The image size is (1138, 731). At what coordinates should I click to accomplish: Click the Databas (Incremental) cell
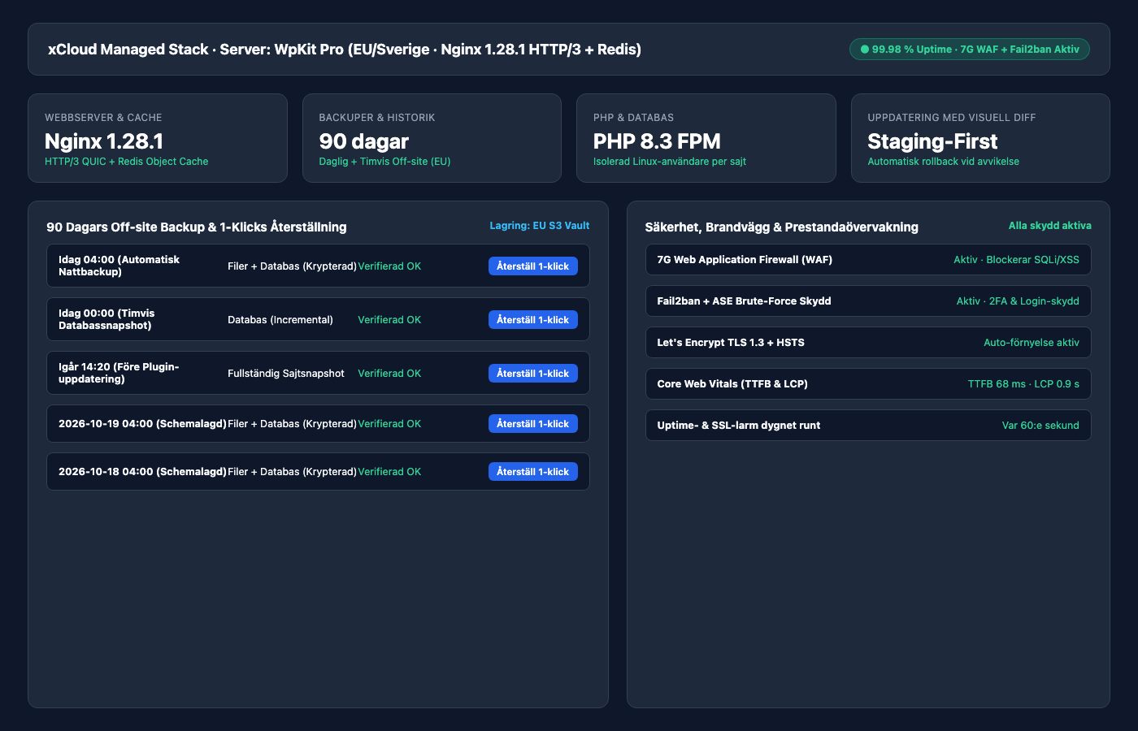tap(280, 320)
